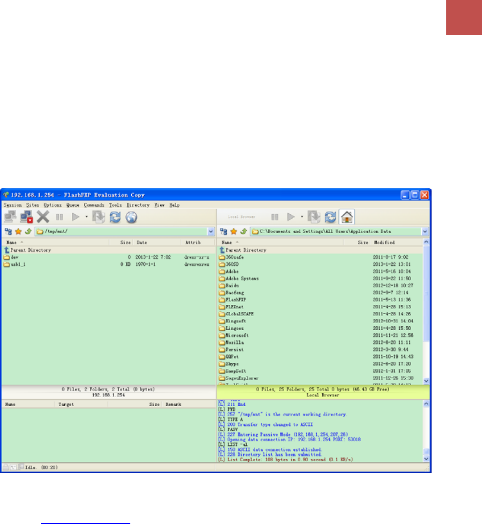Sort remote list by Name column
482x524 pixels.
coord(56,242)
